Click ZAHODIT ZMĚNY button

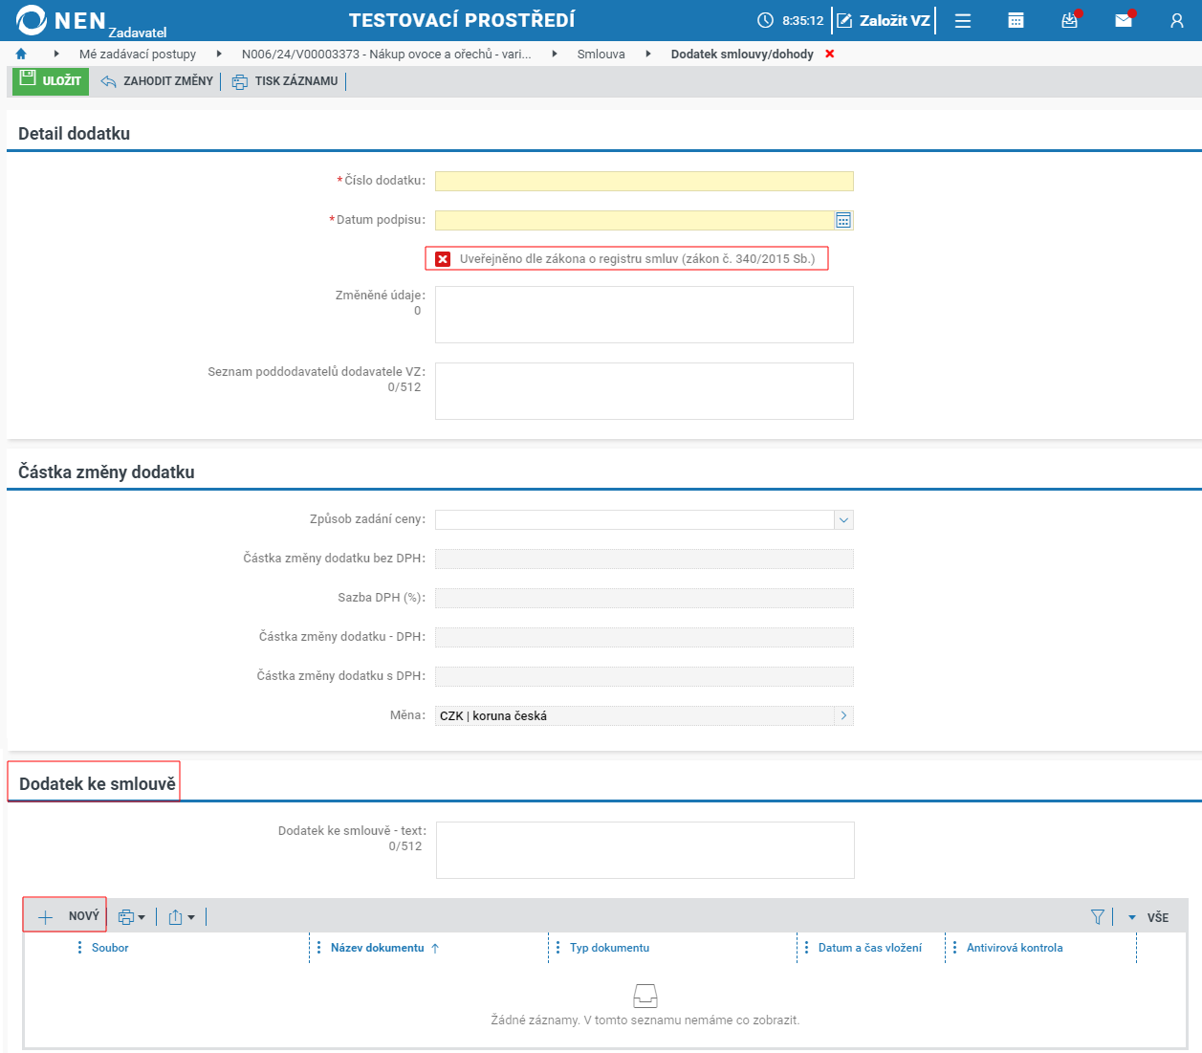157,81
